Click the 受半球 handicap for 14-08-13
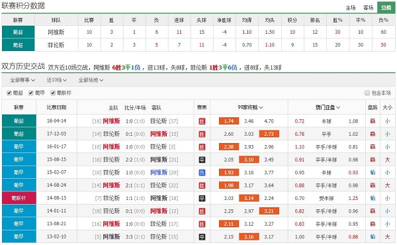Screen dimensions: 397x245 (x=326, y=199)
